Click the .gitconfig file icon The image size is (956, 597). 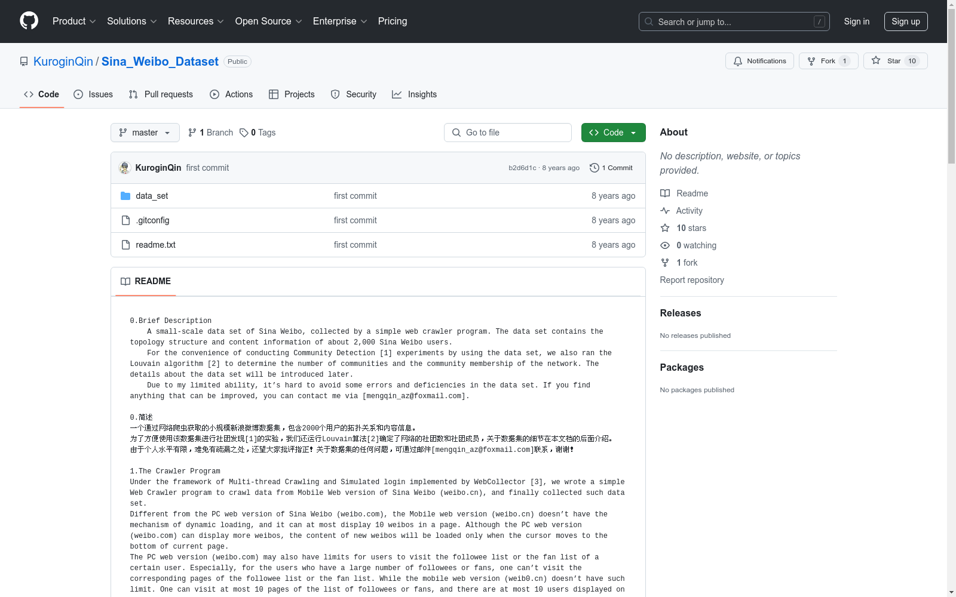[x=125, y=220]
